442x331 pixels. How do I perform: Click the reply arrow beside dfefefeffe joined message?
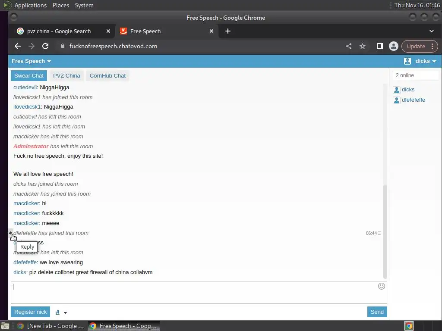[x=10, y=233]
